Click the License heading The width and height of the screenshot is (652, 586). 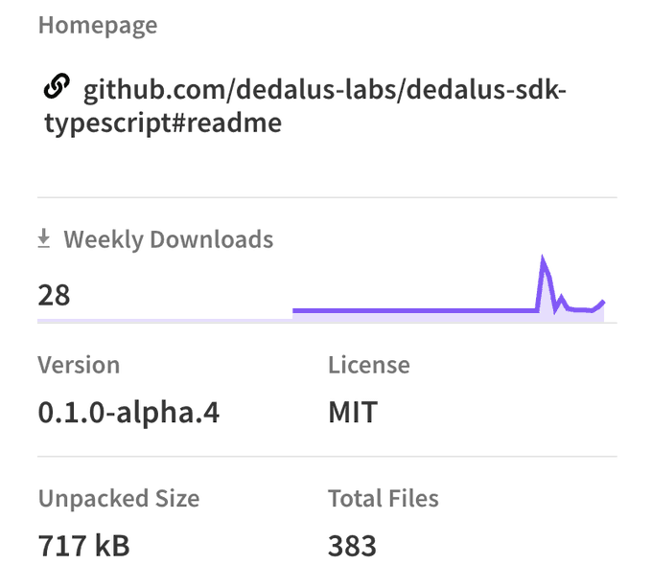pos(369,365)
